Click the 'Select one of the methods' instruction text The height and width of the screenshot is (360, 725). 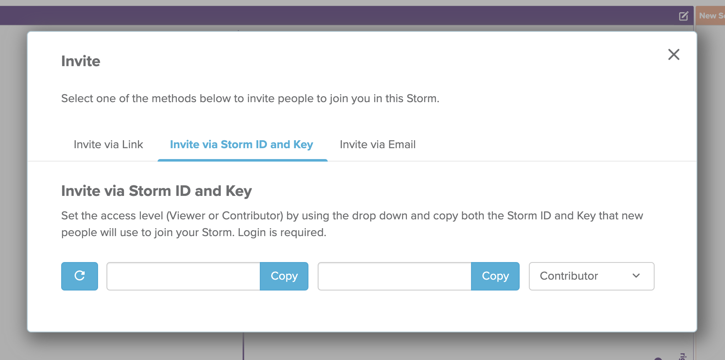(x=250, y=98)
